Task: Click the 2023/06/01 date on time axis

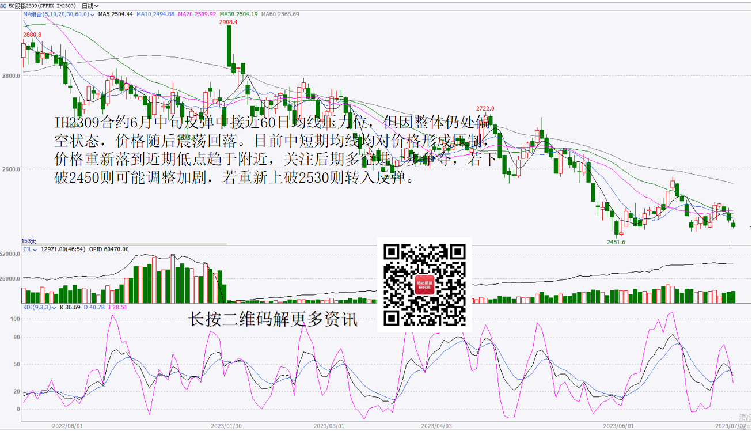Action: pos(618,426)
